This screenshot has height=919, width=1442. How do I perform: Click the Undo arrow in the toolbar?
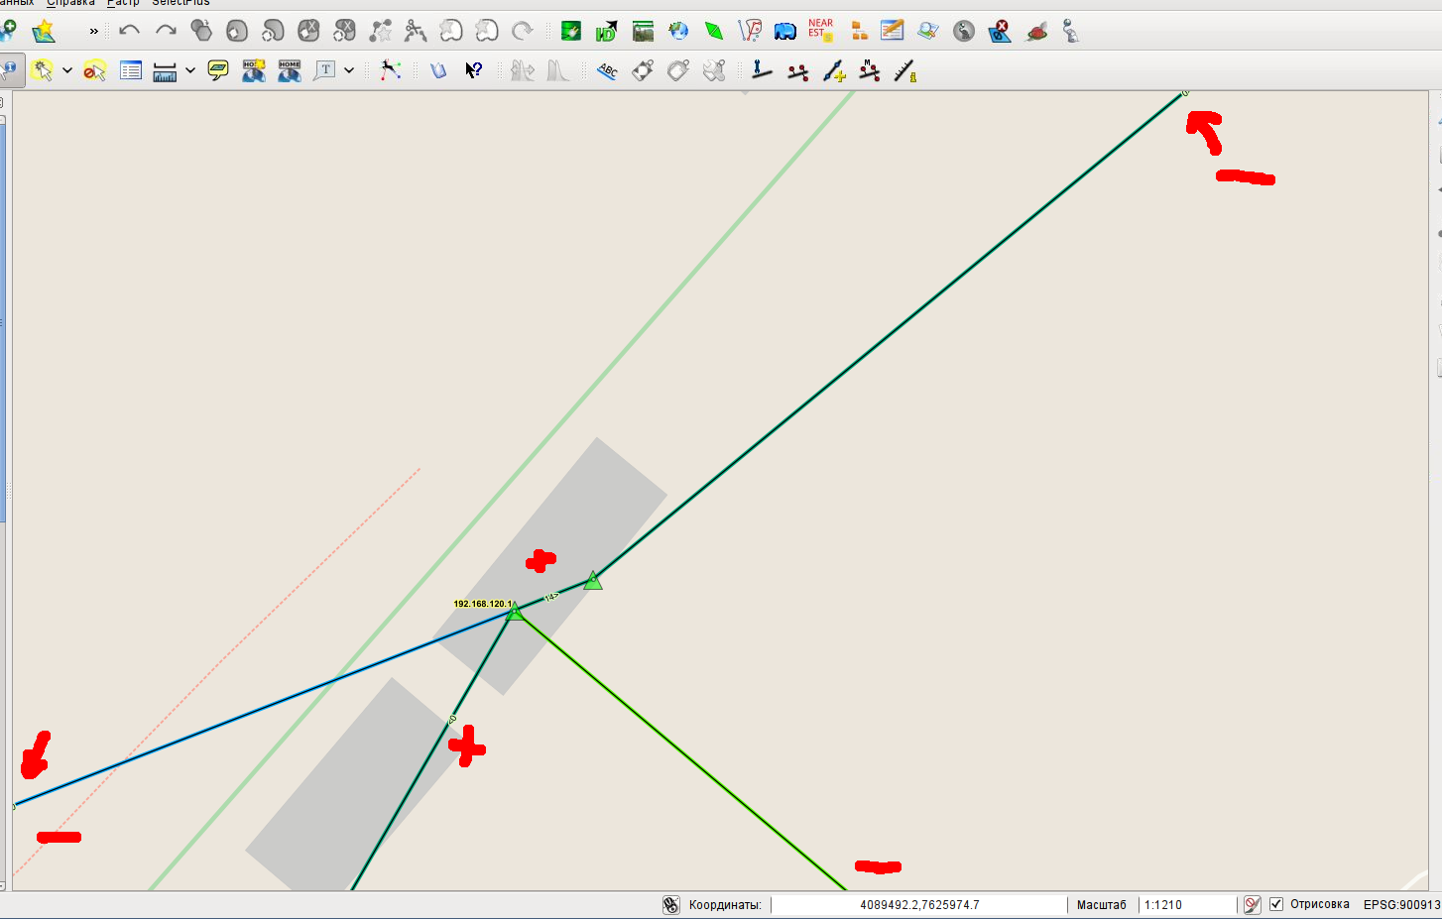(x=129, y=31)
